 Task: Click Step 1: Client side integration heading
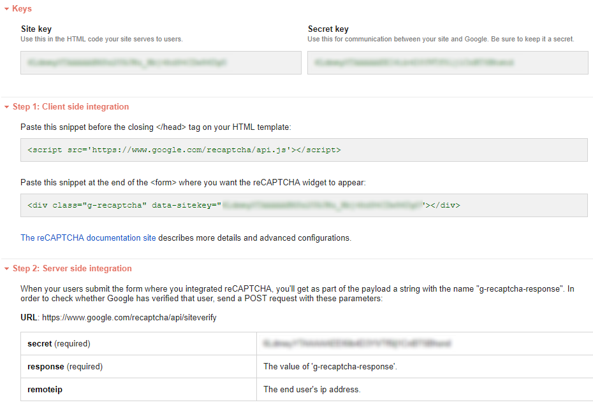(71, 107)
